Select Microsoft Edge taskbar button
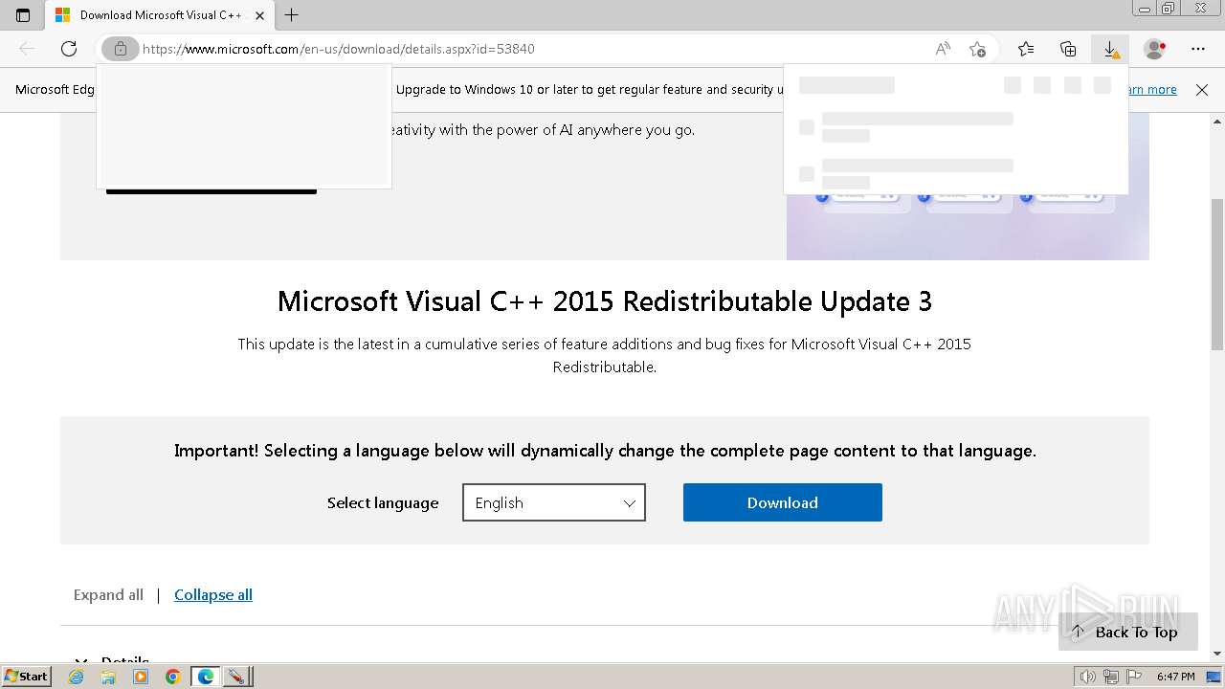This screenshot has height=689, width=1225. [206, 677]
